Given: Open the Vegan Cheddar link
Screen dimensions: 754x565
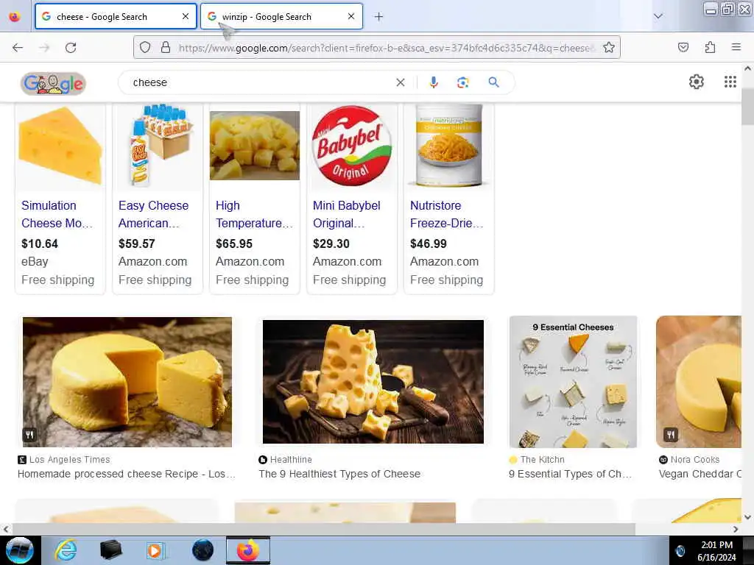Looking at the screenshot, I should pyautogui.click(x=700, y=474).
